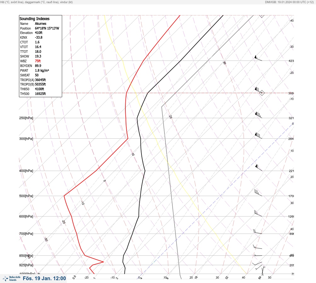
Task: Click the forecast time 'Fös. 19 Jan. 12:00'
Action: [44, 278]
